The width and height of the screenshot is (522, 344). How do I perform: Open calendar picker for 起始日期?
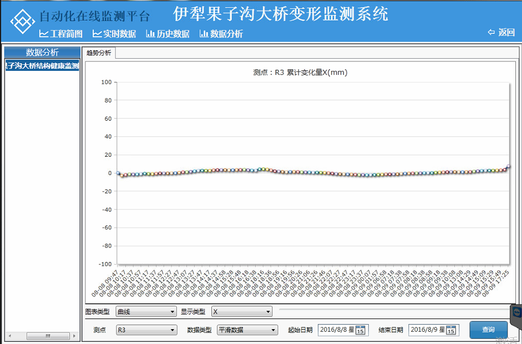[x=360, y=330]
